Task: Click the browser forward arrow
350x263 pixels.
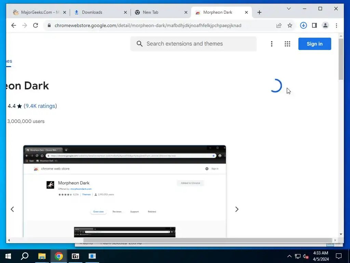Action: 25,25
